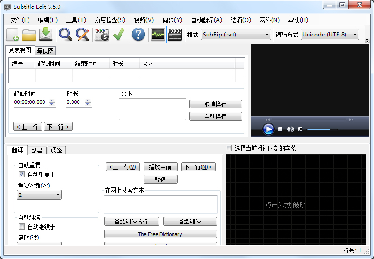Open 选项(O) menu
This screenshot has height=259, width=374.
tap(241, 20)
